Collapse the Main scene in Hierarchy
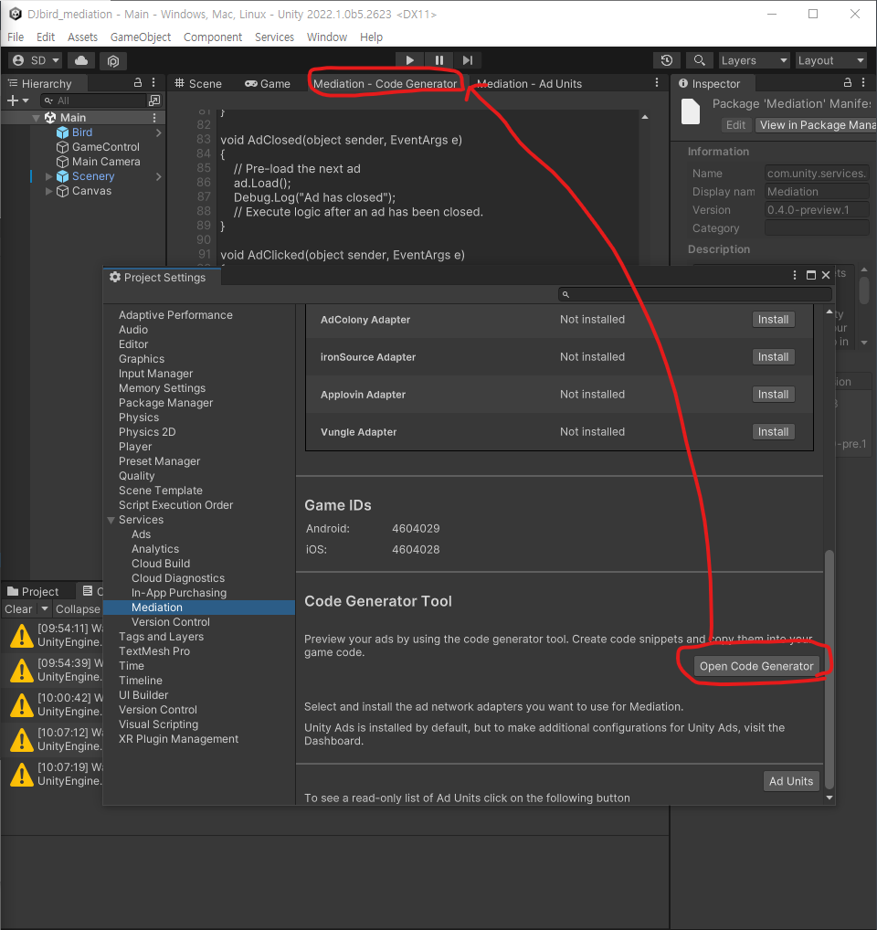Image resolution: width=877 pixels, height=930 pixels. point(37,118)
